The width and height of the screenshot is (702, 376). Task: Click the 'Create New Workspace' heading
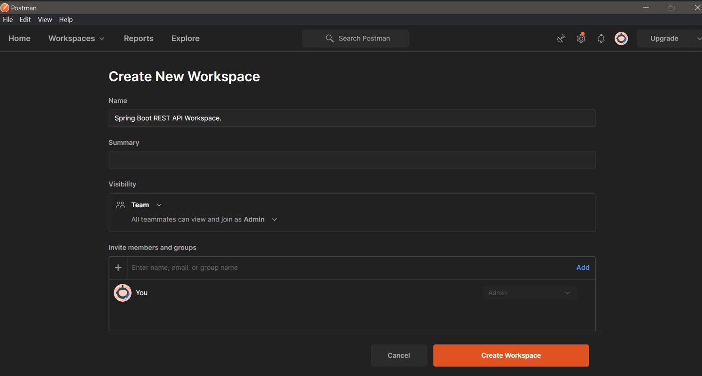(x=184, y=77)
